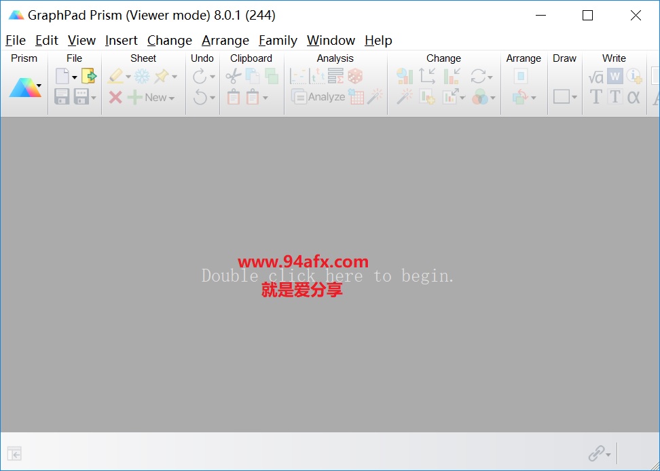Click the pushpin icon in Sheet group
This screenshot has width=660, height=471.
pos(161,76)
